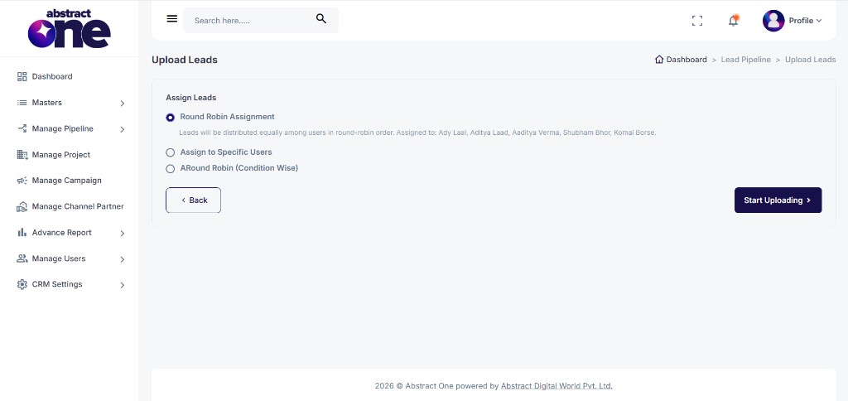Click the Abstract One logo
Image resolution: width=848 pixels, height=401 pixels.
pos(70,28)
